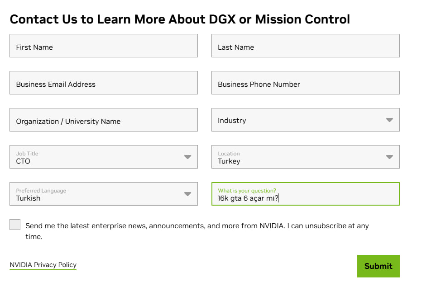Select the Organization / University Name field
The height and width of the screenshot is (291, 422).
tap(104, 120)
